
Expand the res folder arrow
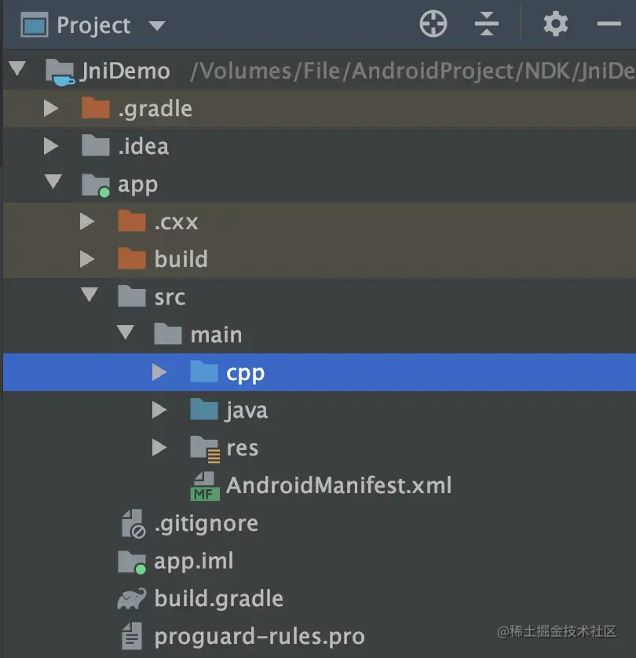point(159,448)
